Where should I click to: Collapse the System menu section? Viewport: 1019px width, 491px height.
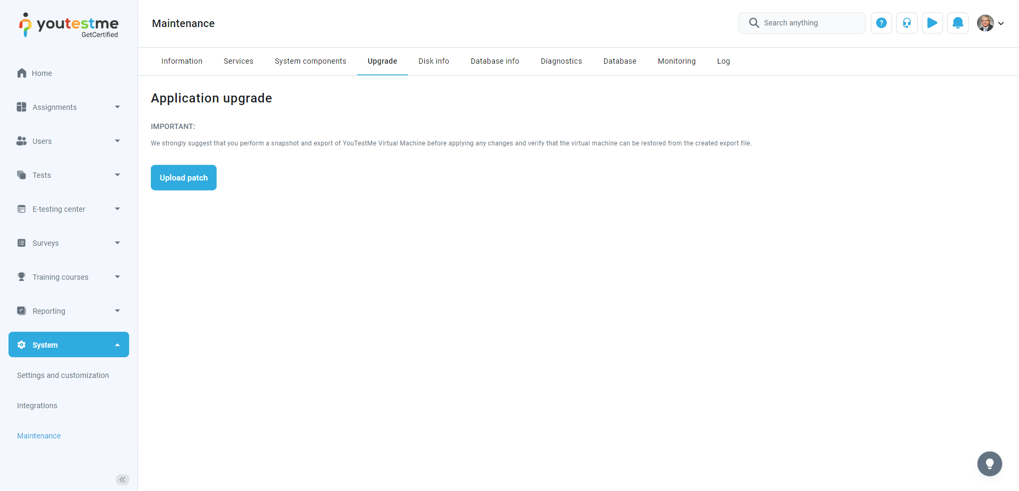pyautogui.click(x=68, y=345)
